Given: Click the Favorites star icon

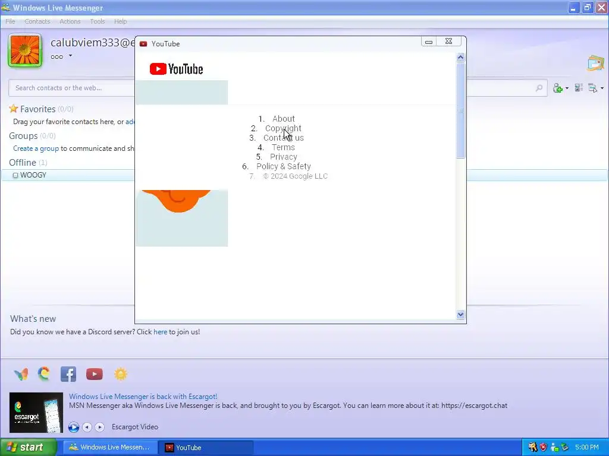Looking at the screenshot, I should pos(14,109).
